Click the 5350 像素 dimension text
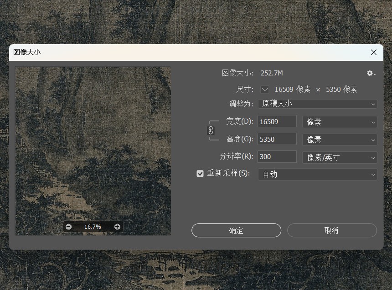The image size is (392, 290). point(341,89)
